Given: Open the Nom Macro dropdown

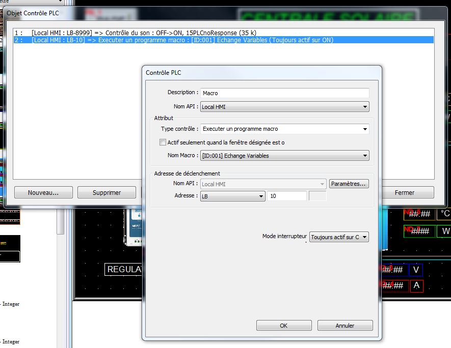Looking at the screenshot, I should (x=285, y=156).
